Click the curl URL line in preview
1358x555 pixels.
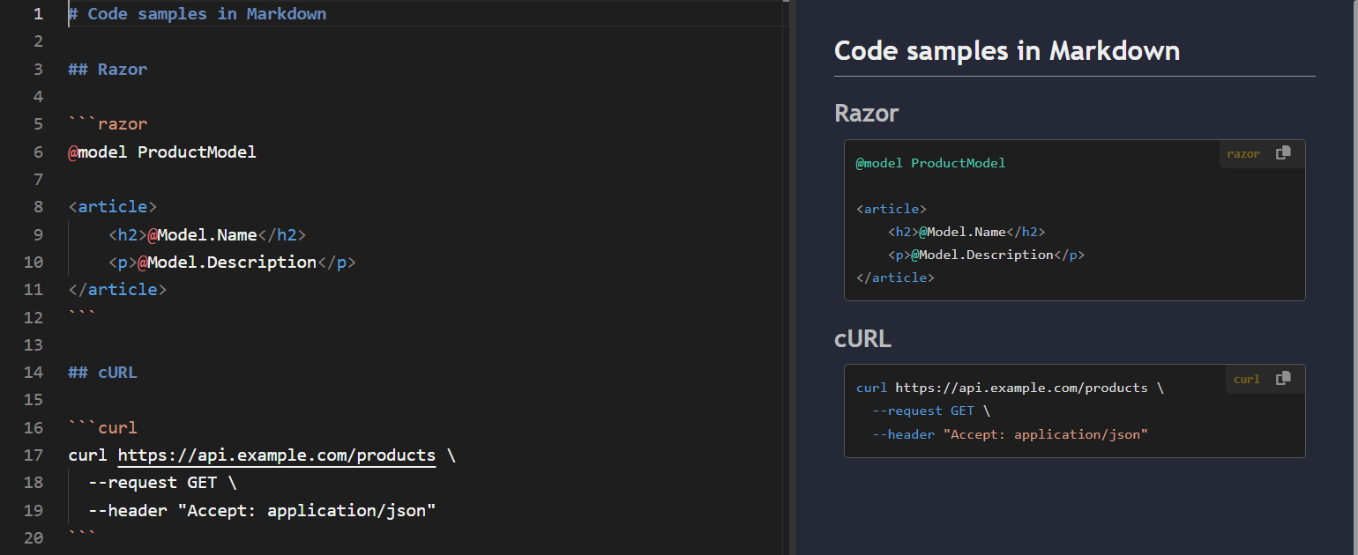pos(1010,388)
